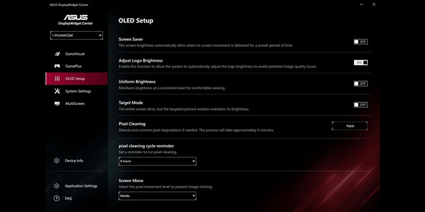Viewport: 425px width, 212px height.
Task: Turn off Adjust Logo Brightness toggle
Action: tap(360, 63)
